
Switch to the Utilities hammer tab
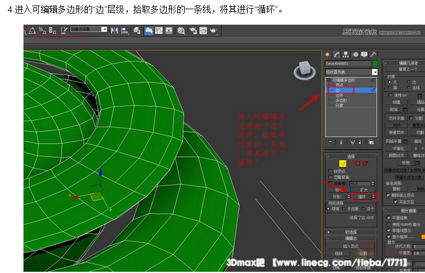(x=373, y=55)
